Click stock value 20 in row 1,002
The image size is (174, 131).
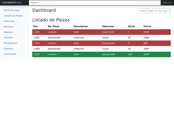pos(129,38)
